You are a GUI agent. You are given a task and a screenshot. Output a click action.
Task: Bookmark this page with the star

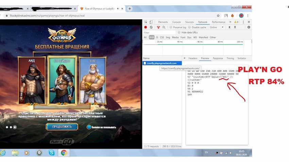pyautogui.click(x=218, y=16)
